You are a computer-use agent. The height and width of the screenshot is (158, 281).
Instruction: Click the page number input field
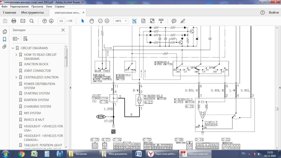tap(61, 21)
